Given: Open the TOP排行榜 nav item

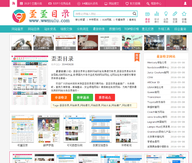Looking at the screenshot, I should 131,29.
